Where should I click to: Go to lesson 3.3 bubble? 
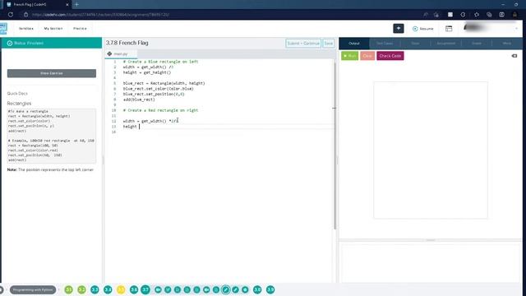pos(95,289)
